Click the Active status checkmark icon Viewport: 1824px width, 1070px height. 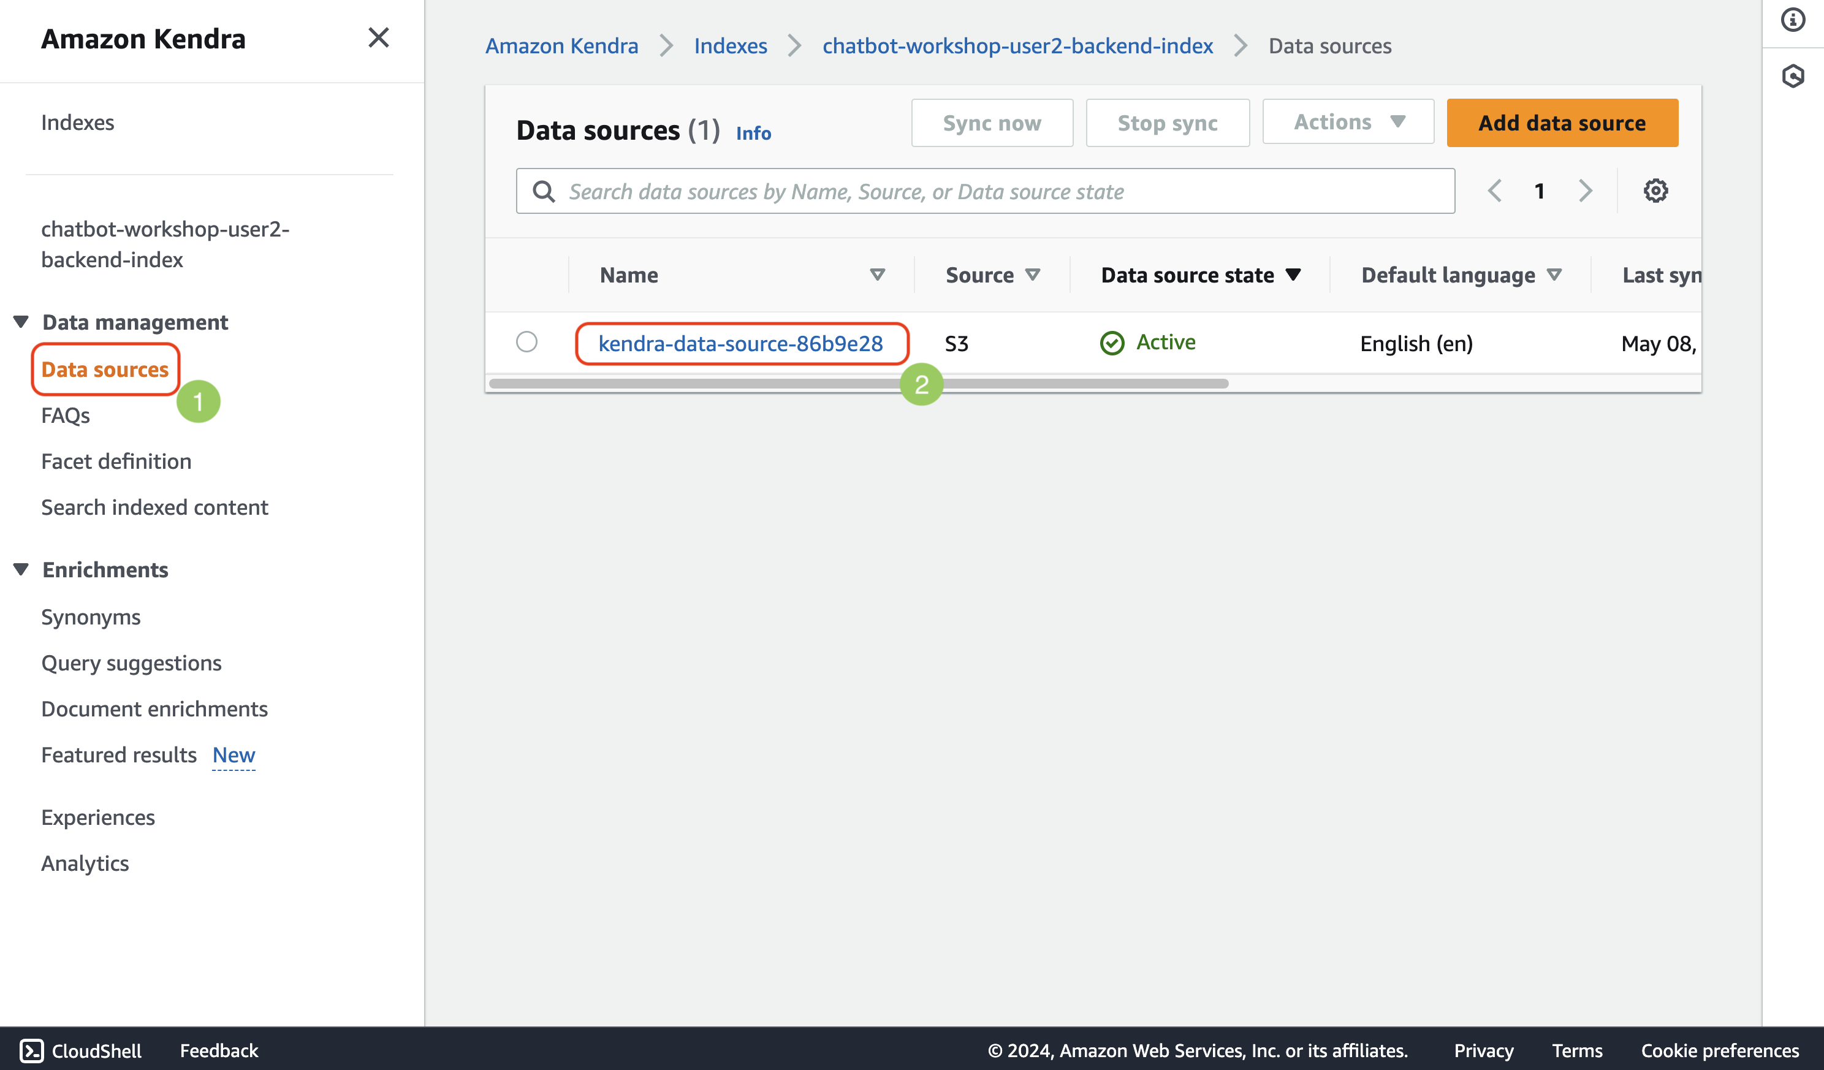click(x=1112, y=343)
